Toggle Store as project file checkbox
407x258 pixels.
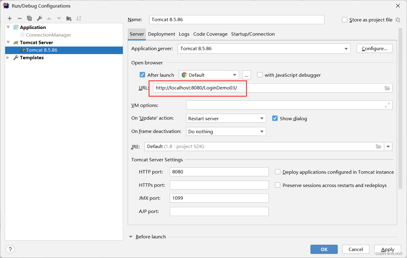344,20
